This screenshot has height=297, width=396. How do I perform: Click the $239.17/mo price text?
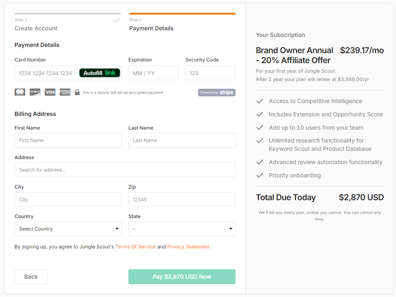click(362, 50)
